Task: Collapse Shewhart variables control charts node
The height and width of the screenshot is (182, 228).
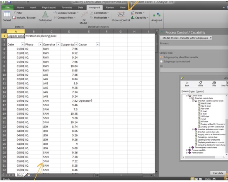Action: pos(193,101)
